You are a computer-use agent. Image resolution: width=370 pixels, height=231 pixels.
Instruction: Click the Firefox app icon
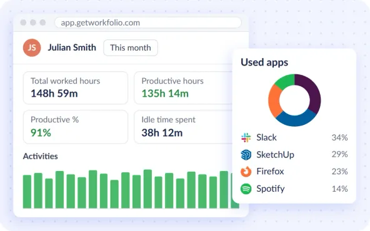(246, 172)
